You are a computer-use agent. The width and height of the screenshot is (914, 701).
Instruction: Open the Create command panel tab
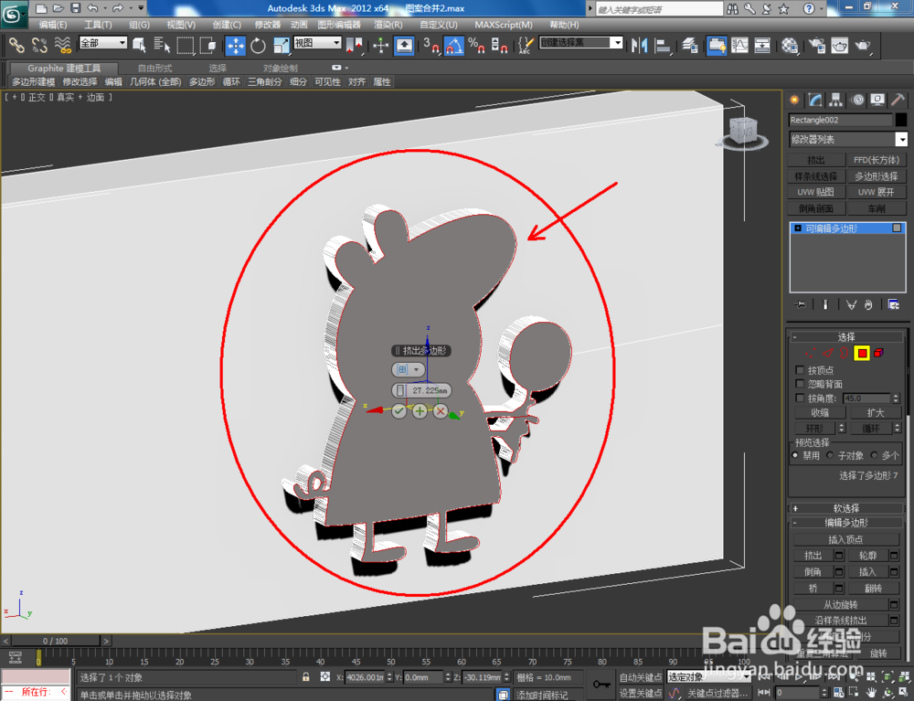[x=794, y=101]
